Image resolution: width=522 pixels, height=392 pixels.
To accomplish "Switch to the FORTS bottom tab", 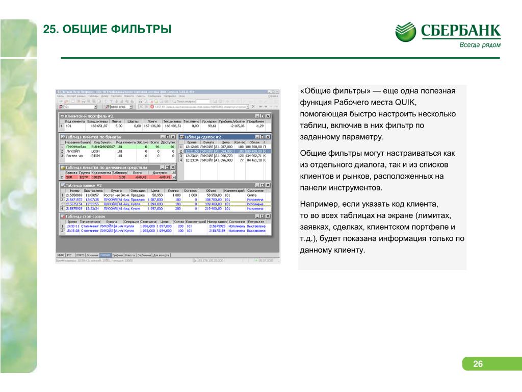I will point(80,255).
